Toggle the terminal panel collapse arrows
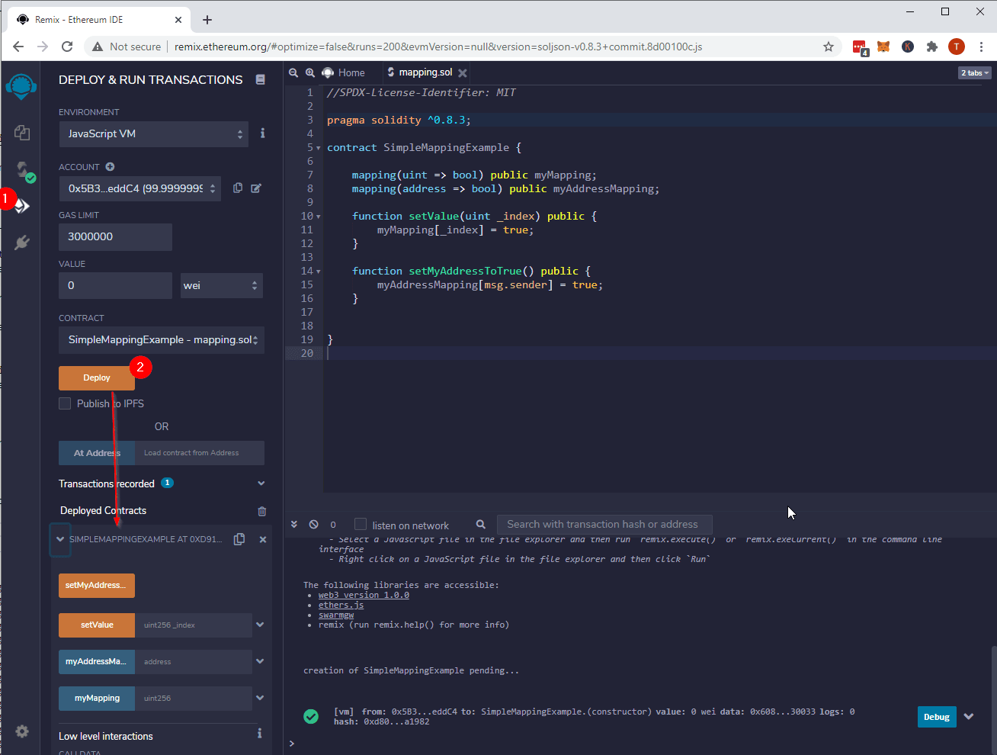Screen dimensions: 997x755 click(294, 525)
